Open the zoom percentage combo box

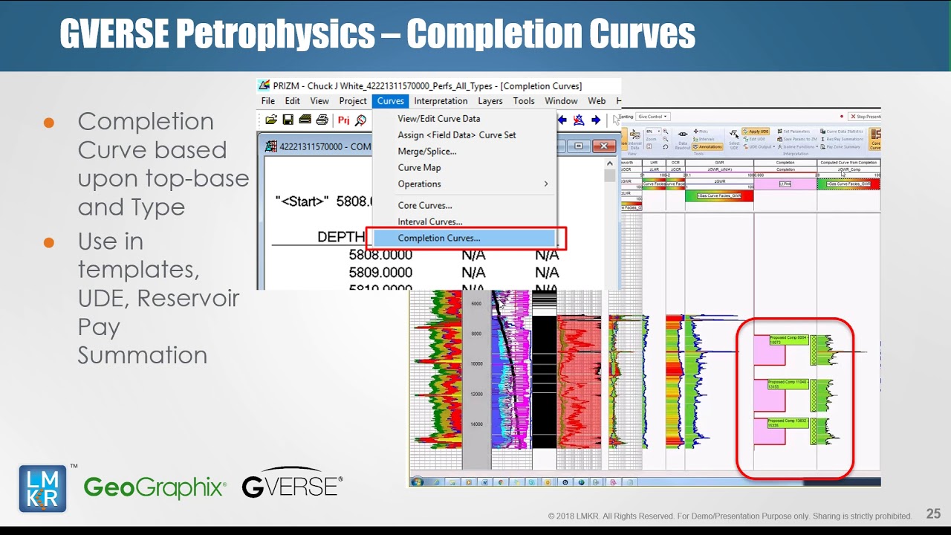pyautogui.click(x=653, y=132)
